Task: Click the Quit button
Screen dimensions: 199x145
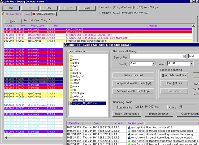Action: [x=11, y=8]
